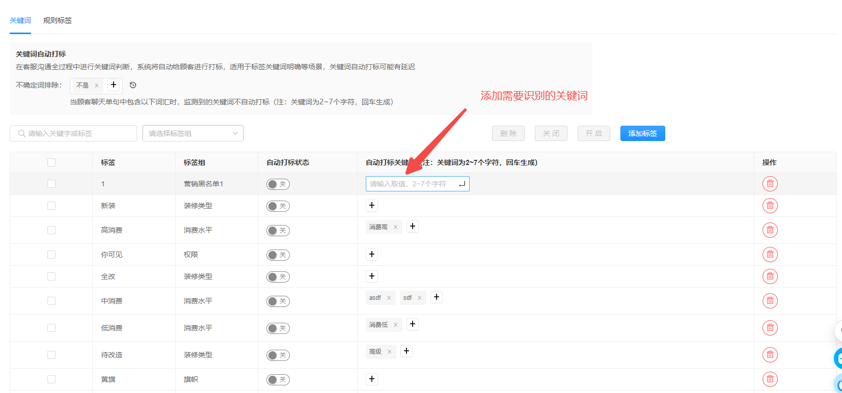Remove the 高级 keyword
842x393 pixels.
coord(390,352)
